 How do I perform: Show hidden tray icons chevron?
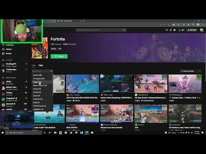point(178,133)
